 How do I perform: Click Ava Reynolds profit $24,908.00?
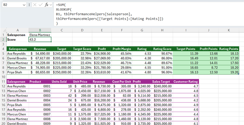click(102, 54)
